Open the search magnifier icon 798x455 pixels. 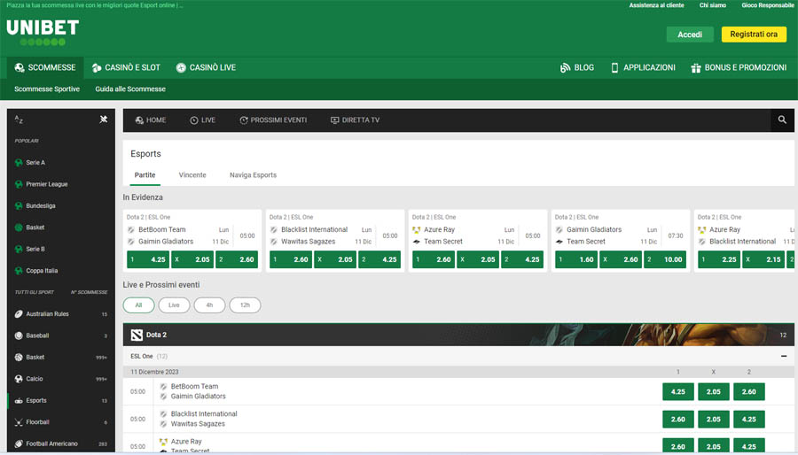[782, 120]
